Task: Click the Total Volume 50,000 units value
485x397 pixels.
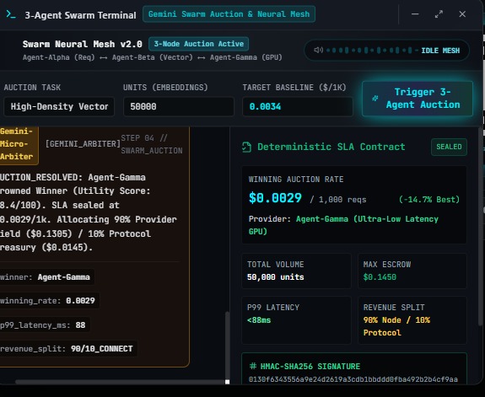Action: pos(275,277)
